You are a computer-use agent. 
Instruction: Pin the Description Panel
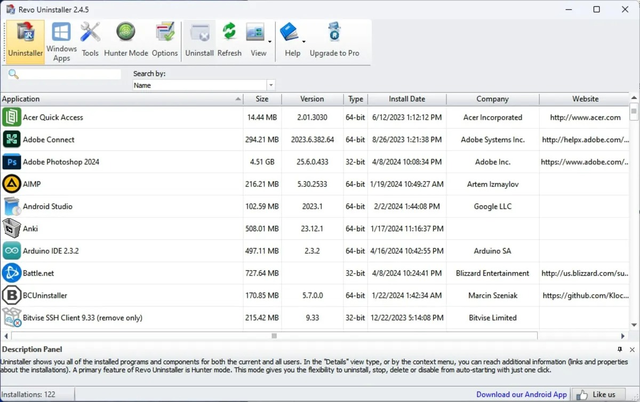pyautogui.click(x=620, y=349)
